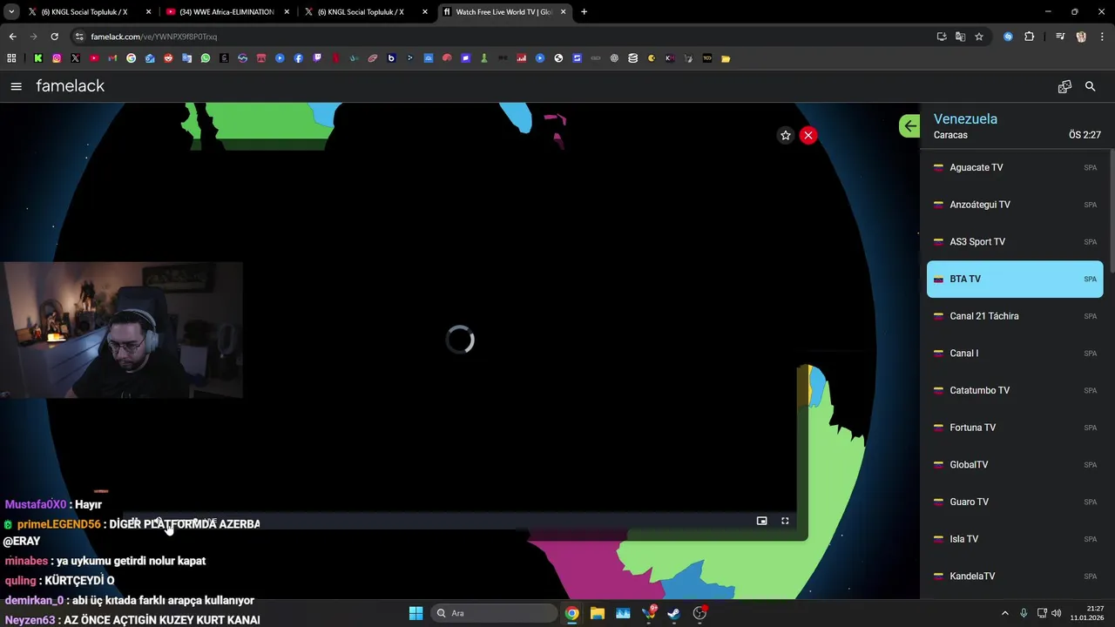Open Chrome from the taskbar
Viewport: 1115px width, 627px height.
coord(571,613)
